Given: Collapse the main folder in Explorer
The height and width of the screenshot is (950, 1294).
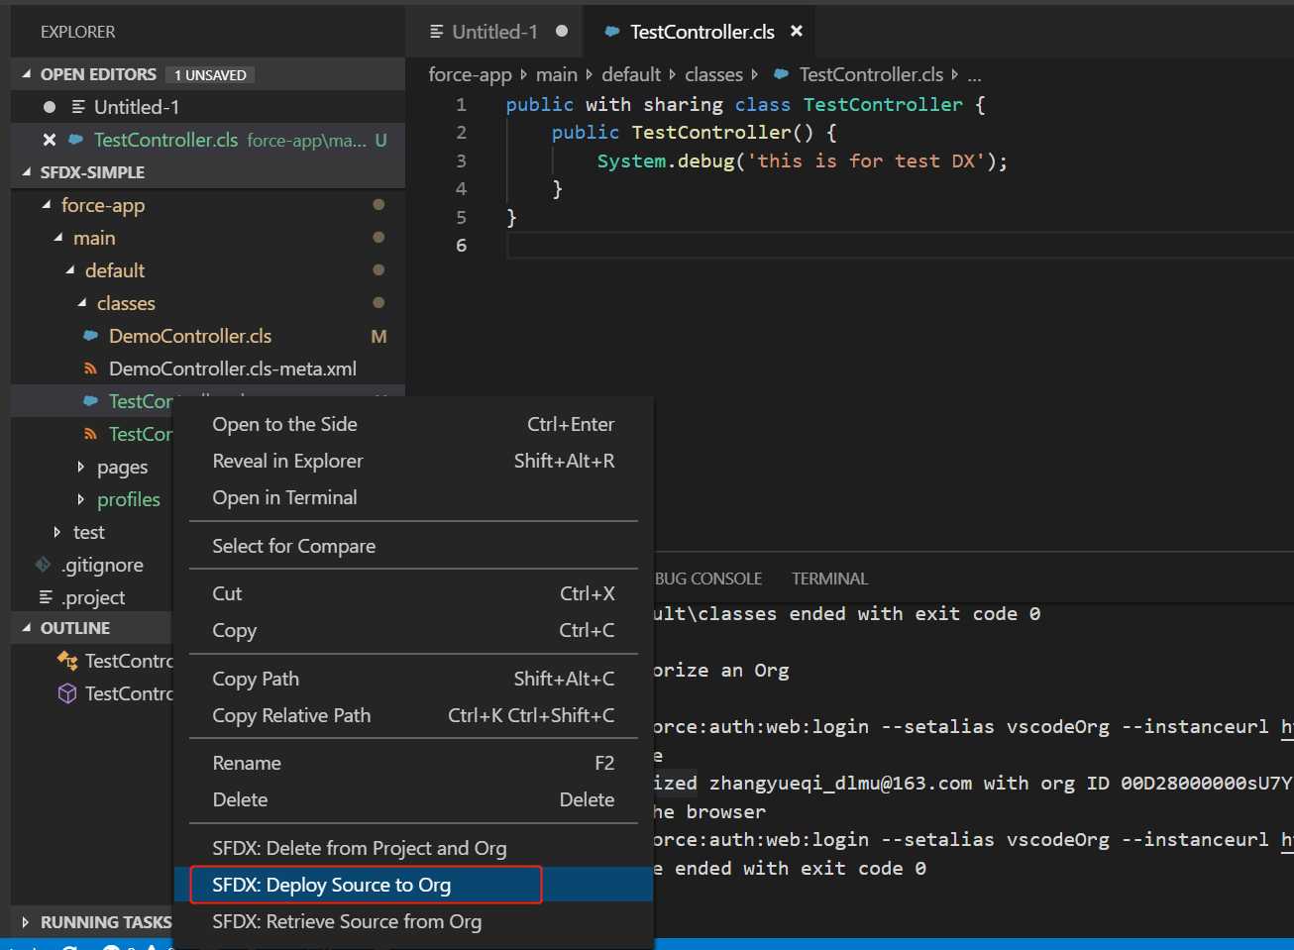Looking at the screenshot, I should [x=58, y=238].
